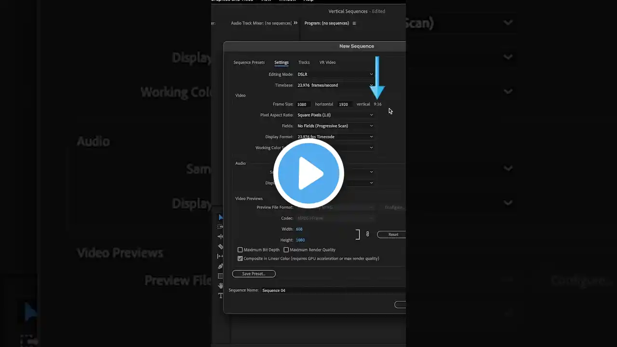Open the Video Display Format timecode dropdown

pyautogui.click(x=335, y=137)
